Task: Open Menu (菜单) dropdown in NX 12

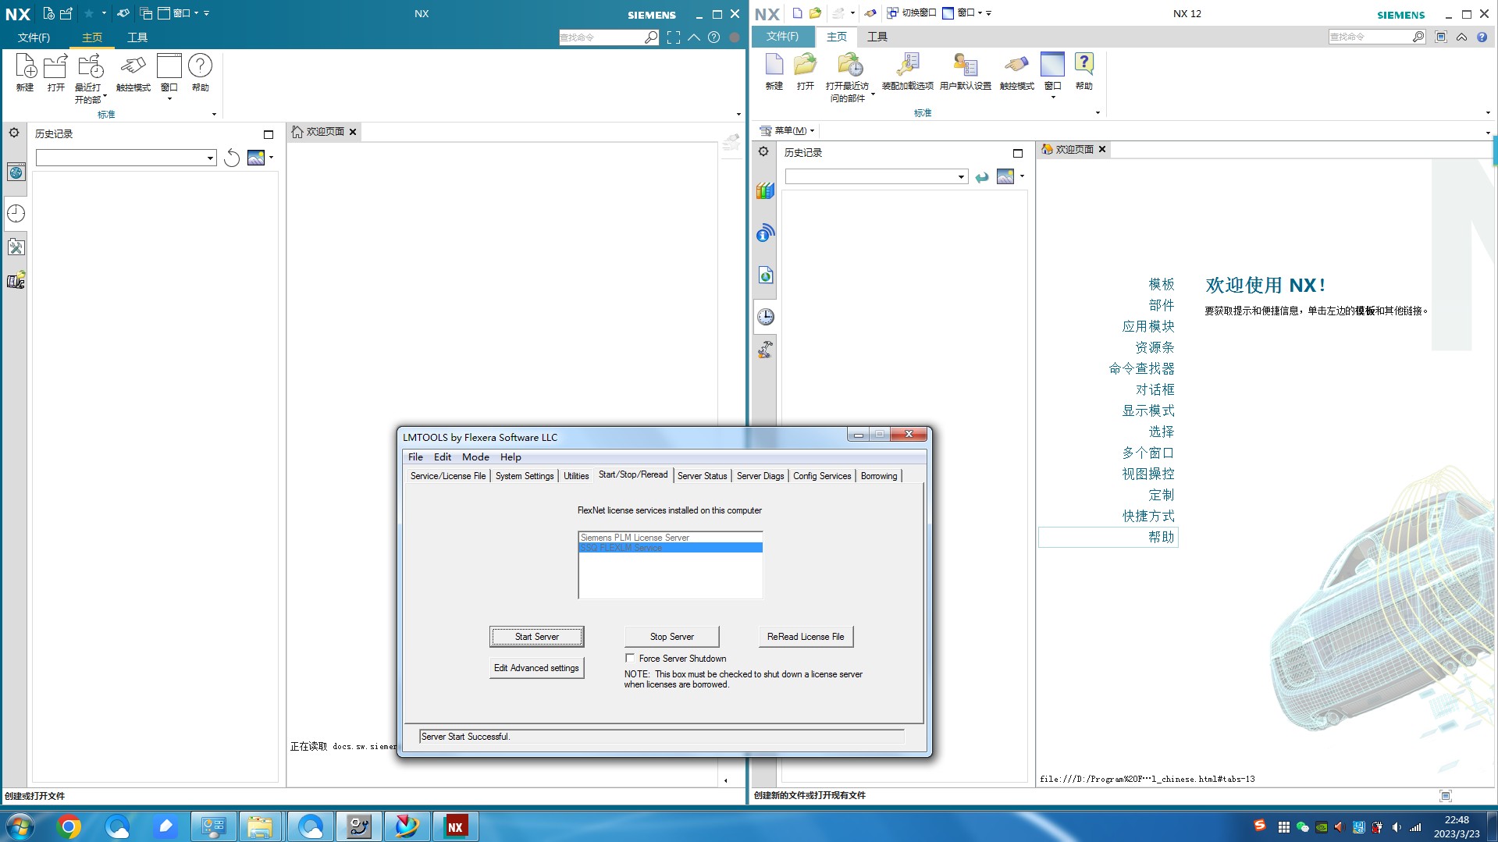Action: pyautogui.click(x=788, y=130)
